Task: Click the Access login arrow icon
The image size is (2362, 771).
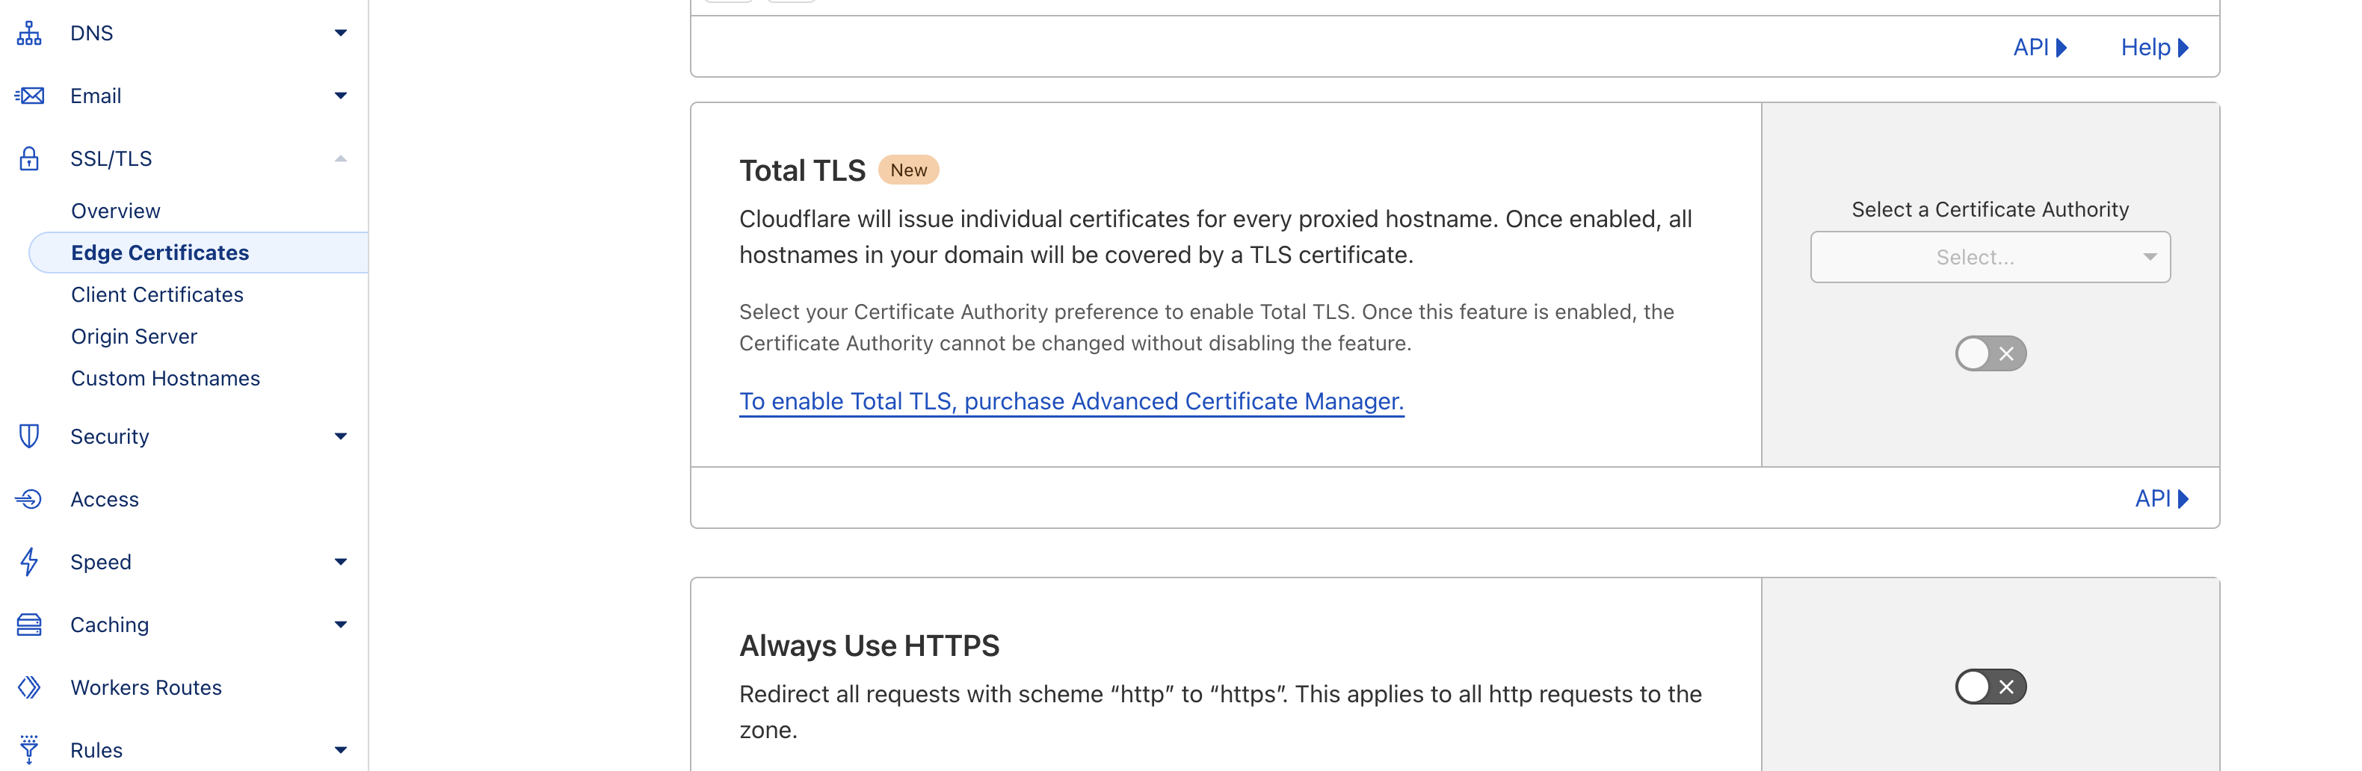Action: click(x=29, y=499)
